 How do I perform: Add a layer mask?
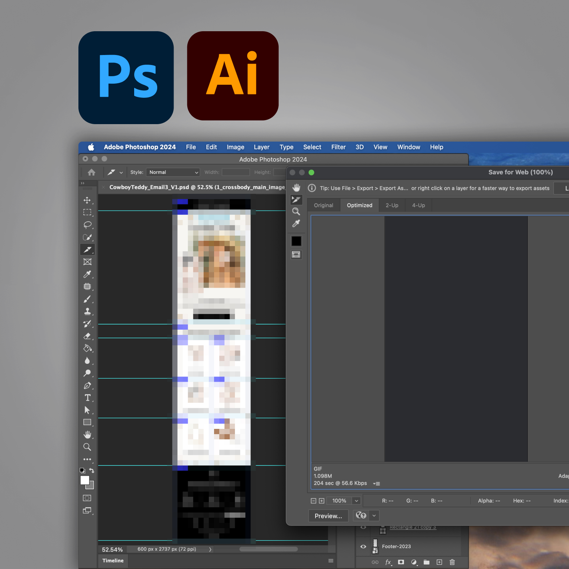(401, 562)
